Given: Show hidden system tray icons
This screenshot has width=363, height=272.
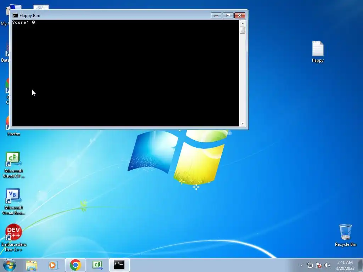Looking at the screenshot, I should (x=301, y=265).
